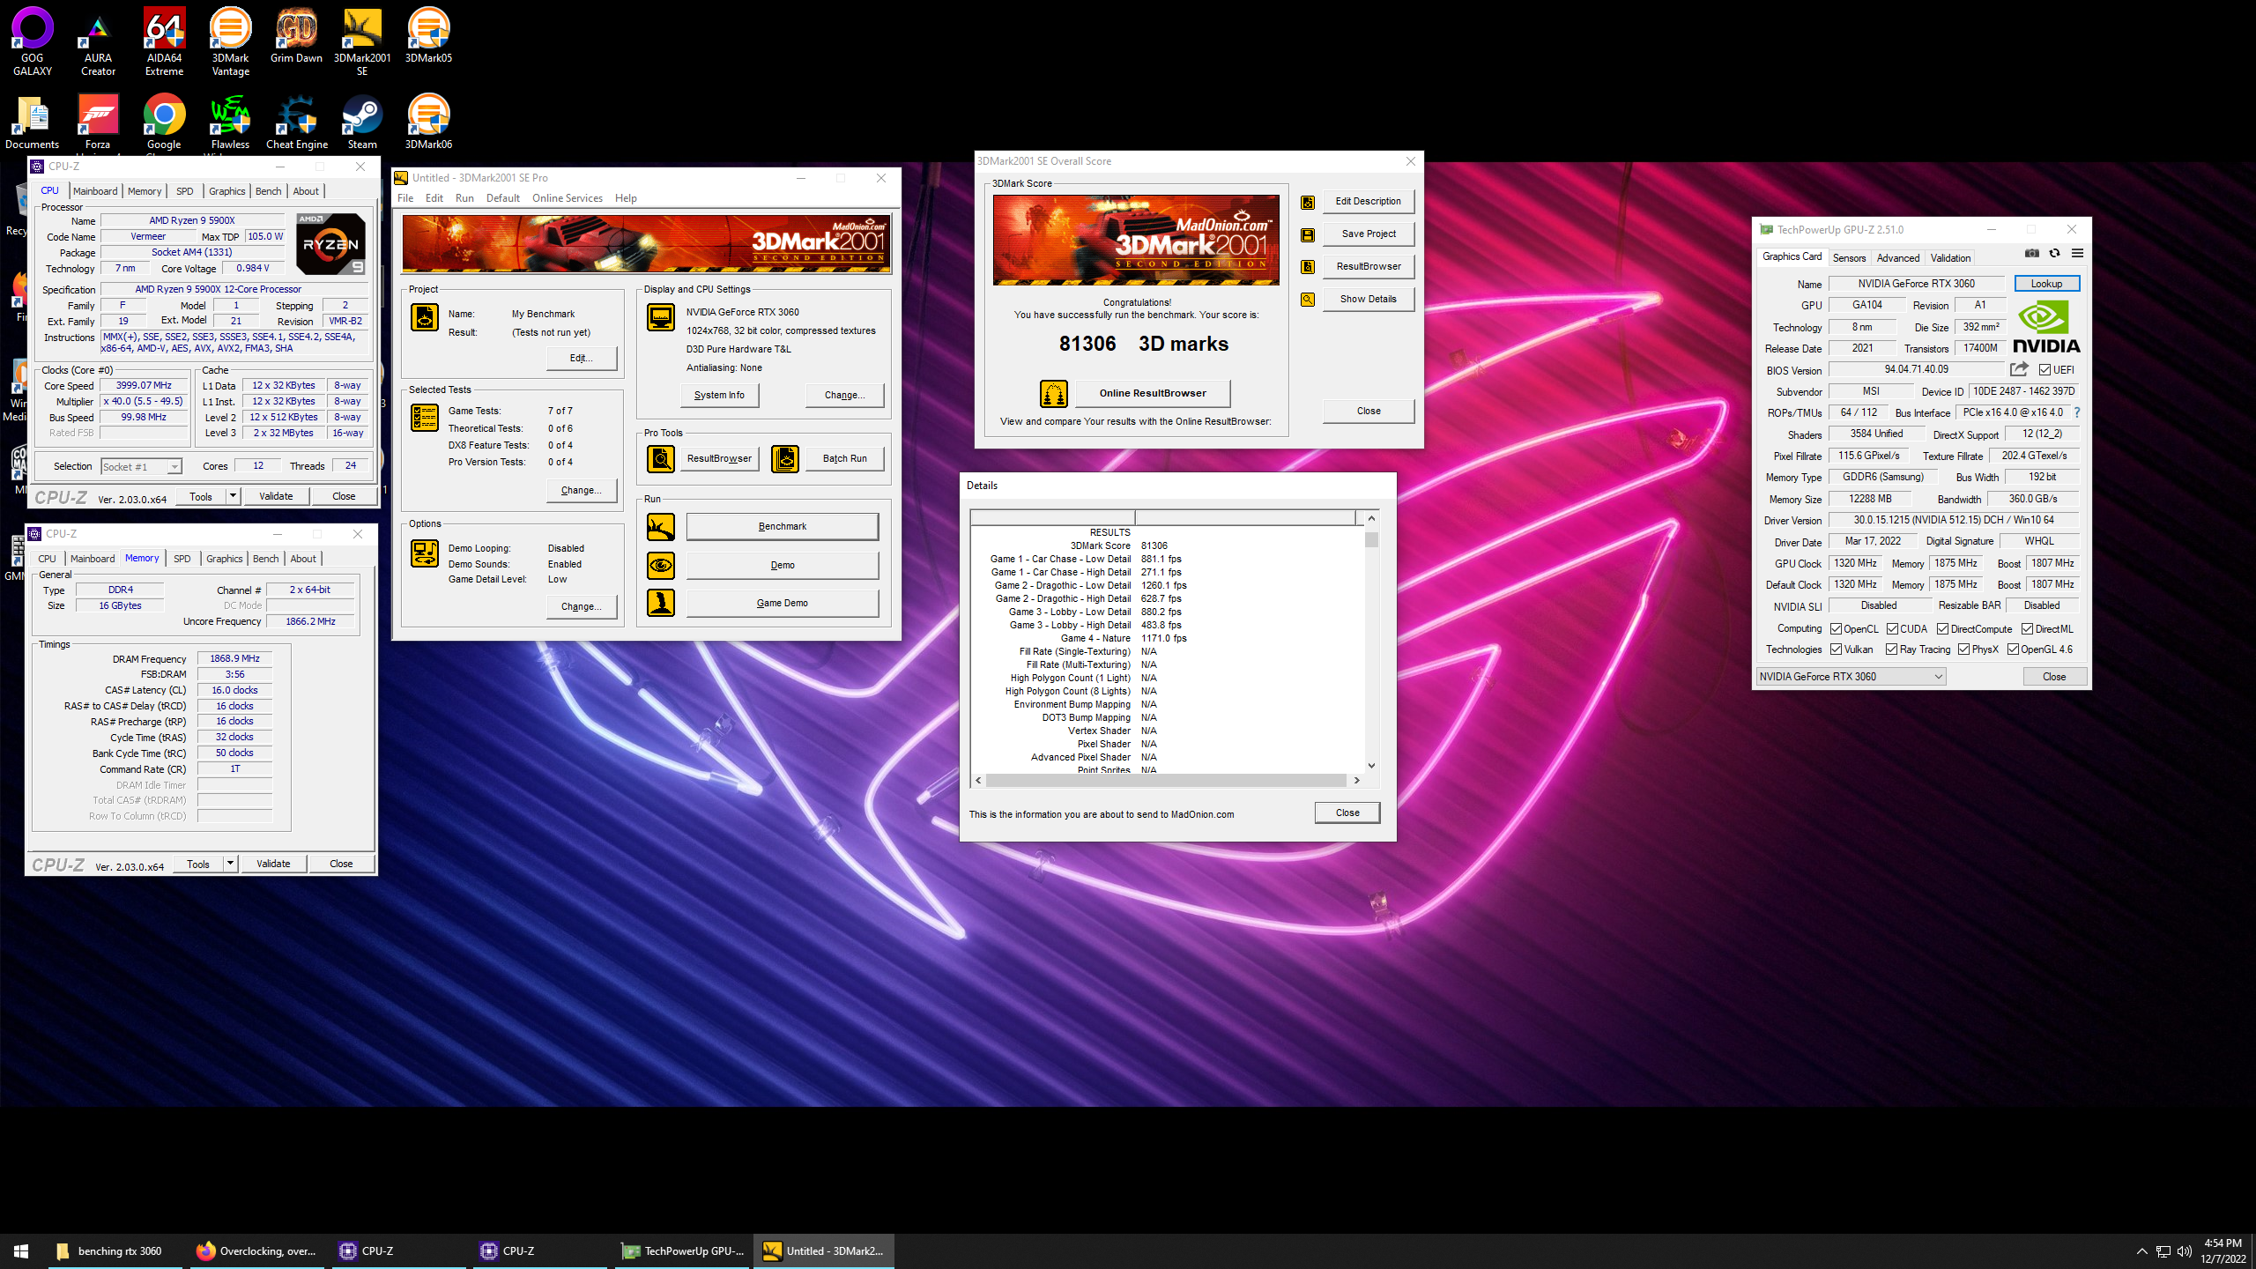Screen dimensions: 2256x1269
Task: Toggle the CUDA checkbox in GPU-Z
Action: click(1893, 629)
